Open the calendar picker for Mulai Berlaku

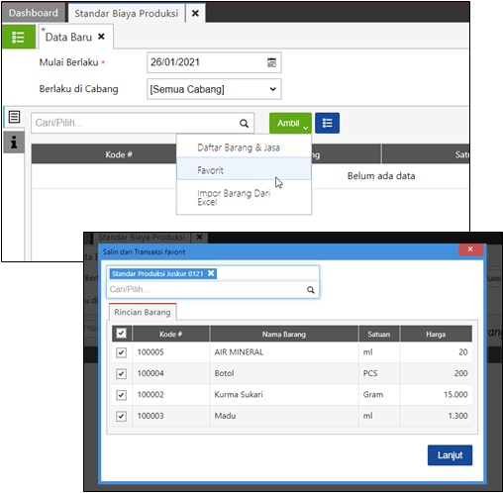pyautogui.click(x=271, y=62)
